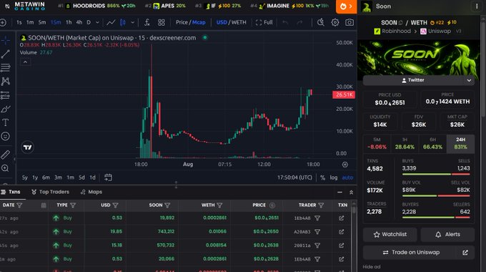The height and width of the screenshot is (272, 486).
Task: Toggle percent scale on chart
Action: tap(322, 178)
